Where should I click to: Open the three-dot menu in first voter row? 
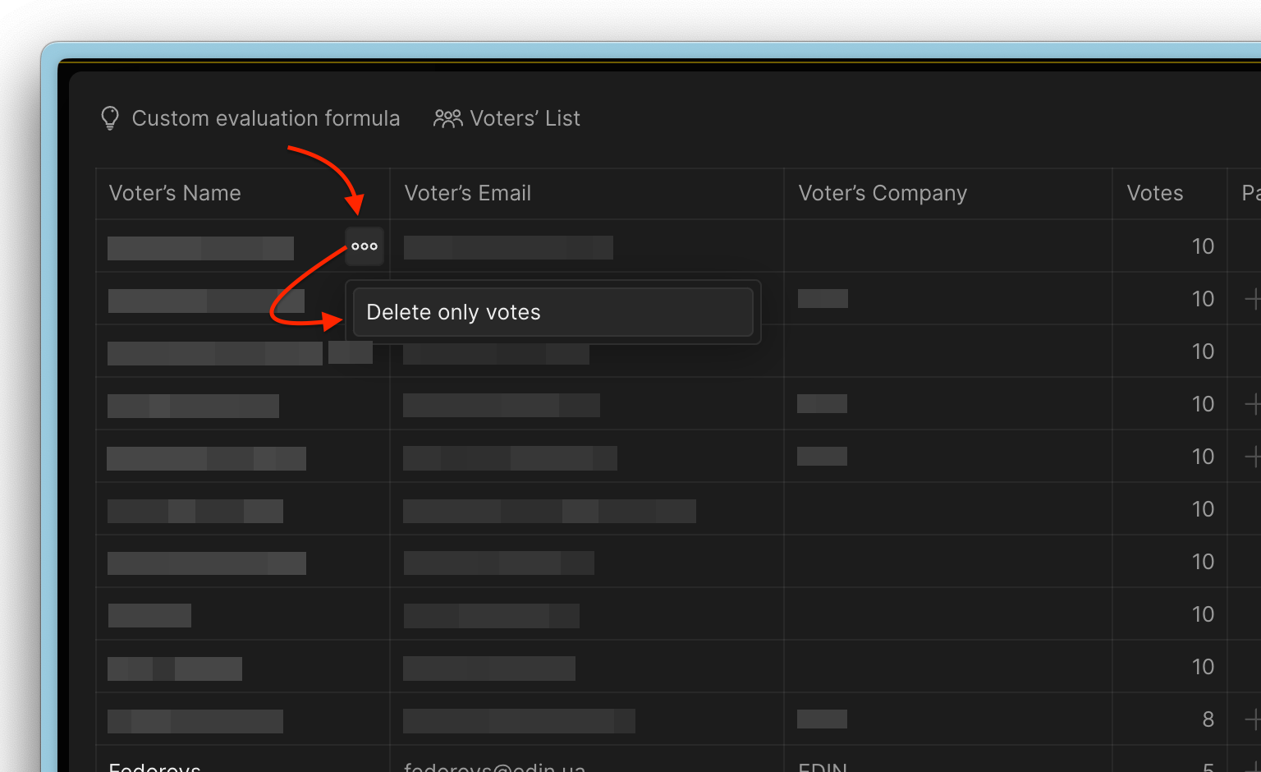365,246
